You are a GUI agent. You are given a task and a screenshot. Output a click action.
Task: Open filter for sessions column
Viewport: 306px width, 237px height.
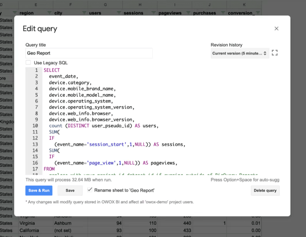pyautogui.click(x=153, y=13)
